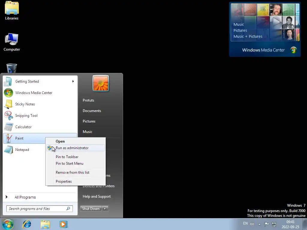Open the Shut Down options arrow
Viewport: 307px width, 230px height.
tap(105, 209)
